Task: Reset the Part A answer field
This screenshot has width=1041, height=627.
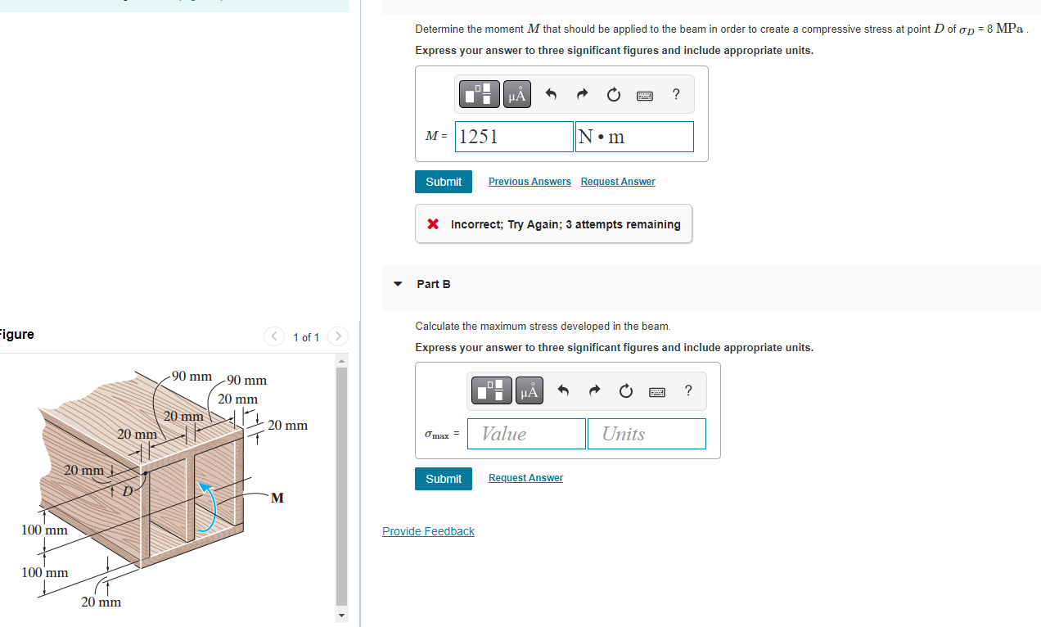Action: [x=614, y=95]
